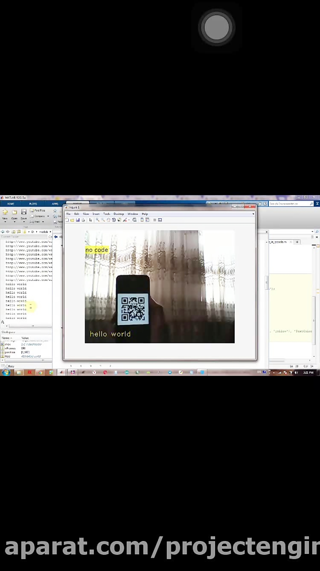Click the Value column header in Workspace

[x=25, y=338]
